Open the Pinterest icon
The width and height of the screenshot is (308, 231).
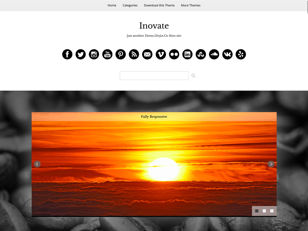pos(121,54)
